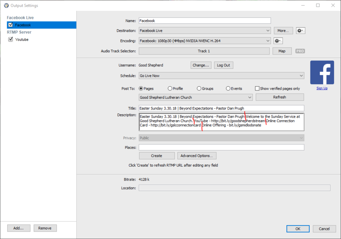Enable Show verified pages only
The image size is (341, 239).
(257, 88)
